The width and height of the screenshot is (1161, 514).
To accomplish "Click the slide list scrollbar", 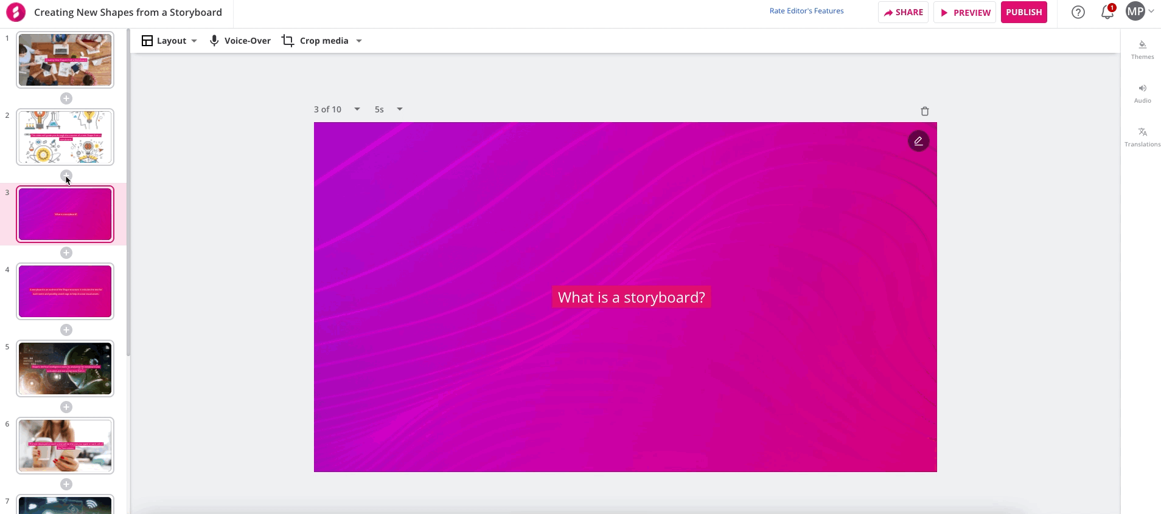I will (x=128, y=192).
